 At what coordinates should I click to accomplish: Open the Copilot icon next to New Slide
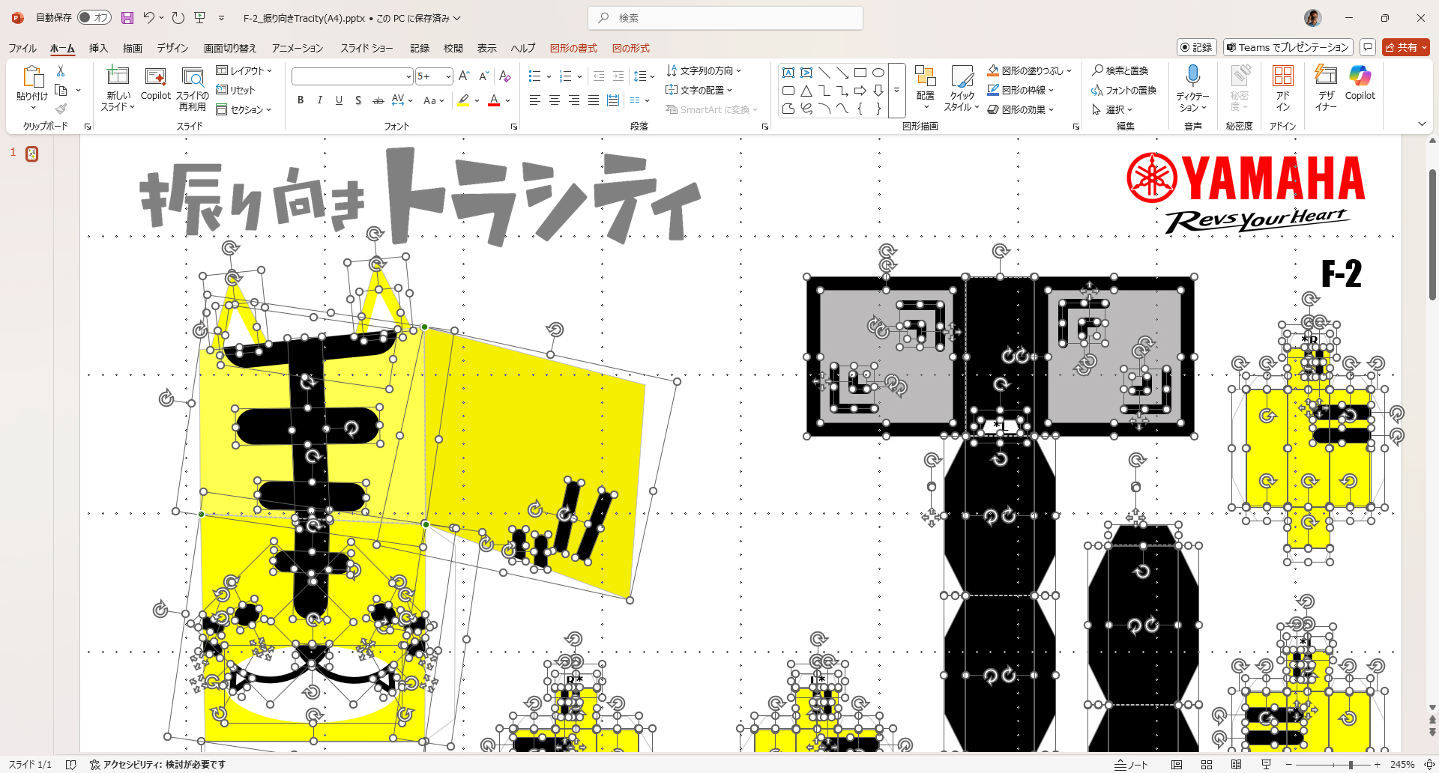click(155, 77)
